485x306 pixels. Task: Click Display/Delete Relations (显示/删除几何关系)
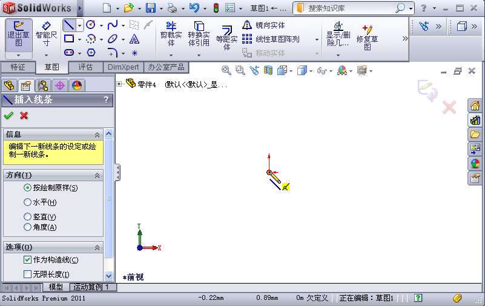[338, 34]
